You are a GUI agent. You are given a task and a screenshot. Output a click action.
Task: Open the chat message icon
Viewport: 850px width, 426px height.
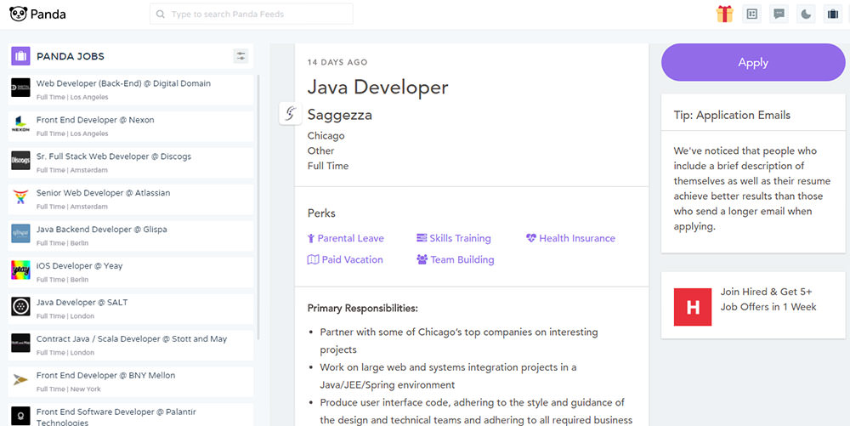[x=779, y=14]
